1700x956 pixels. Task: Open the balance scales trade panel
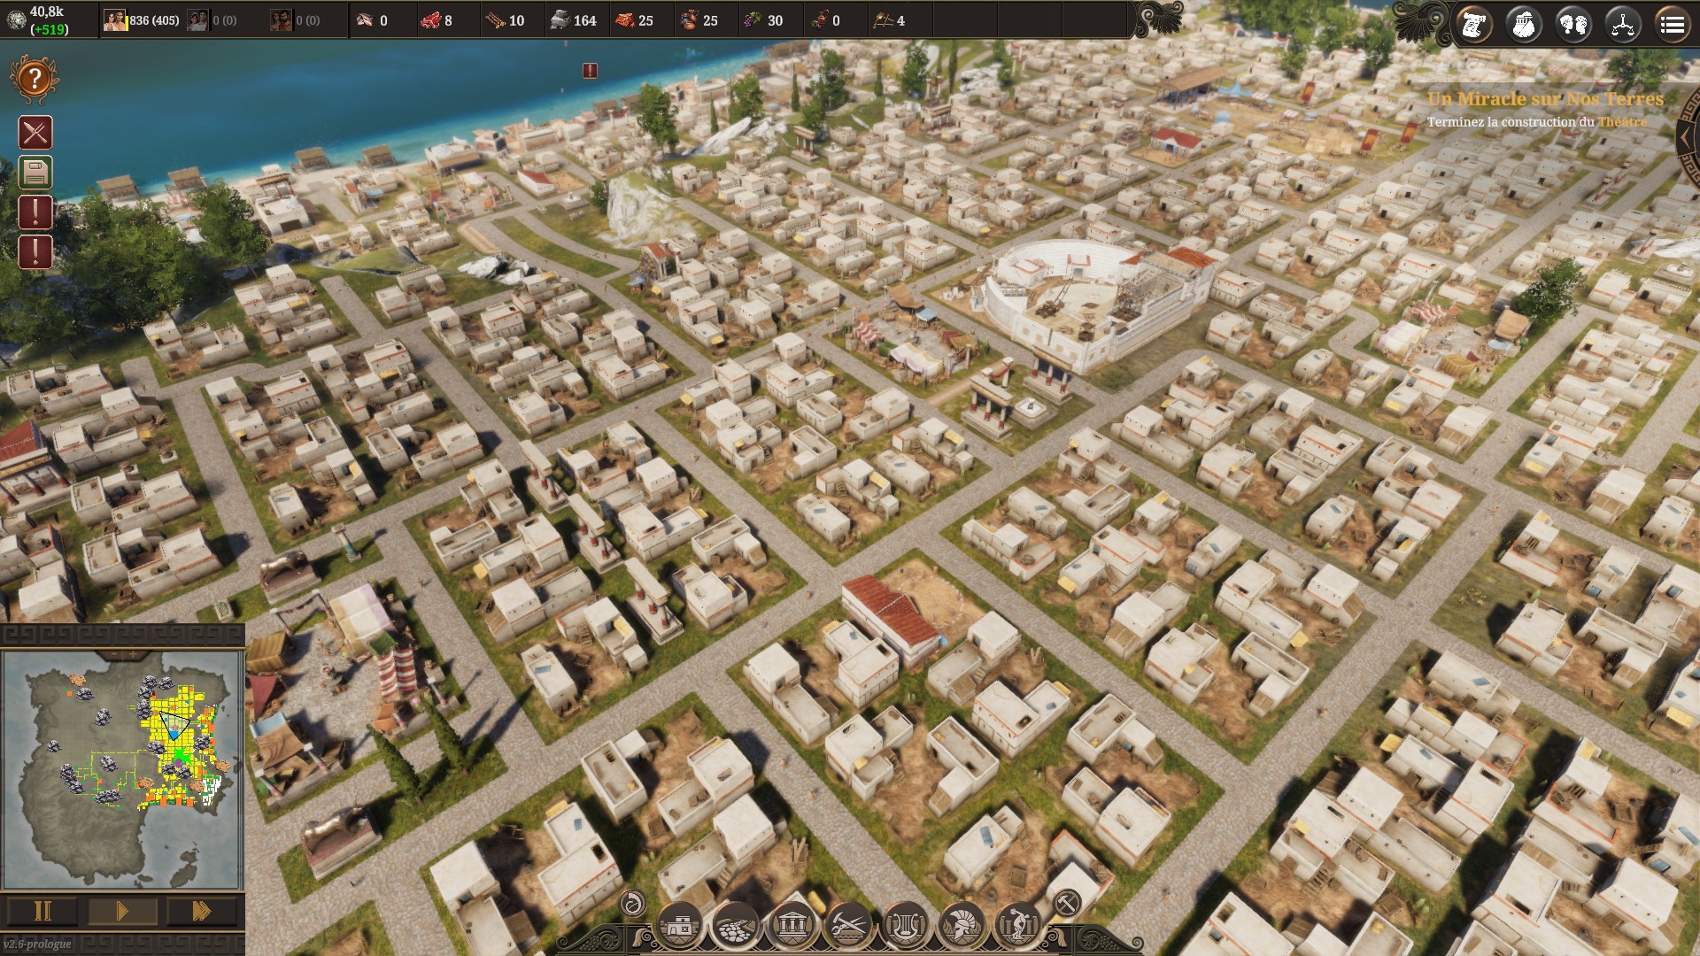[1622, 25]
